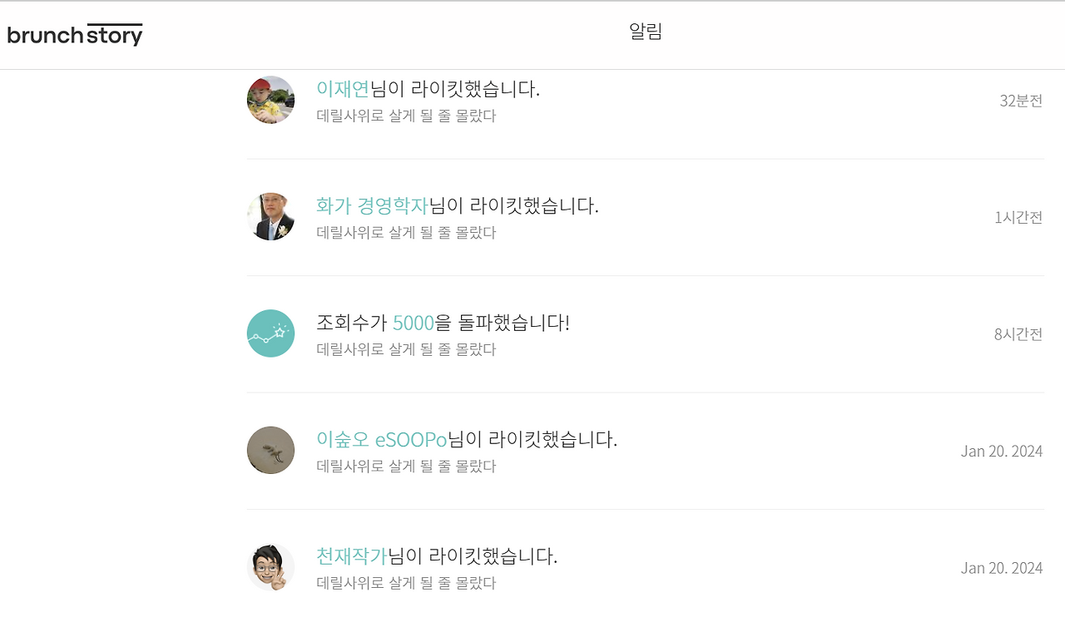Screen dimensions: 1065x622
Task: Select the 1시간전 timestamp
Action: [x=1022, y=216]
